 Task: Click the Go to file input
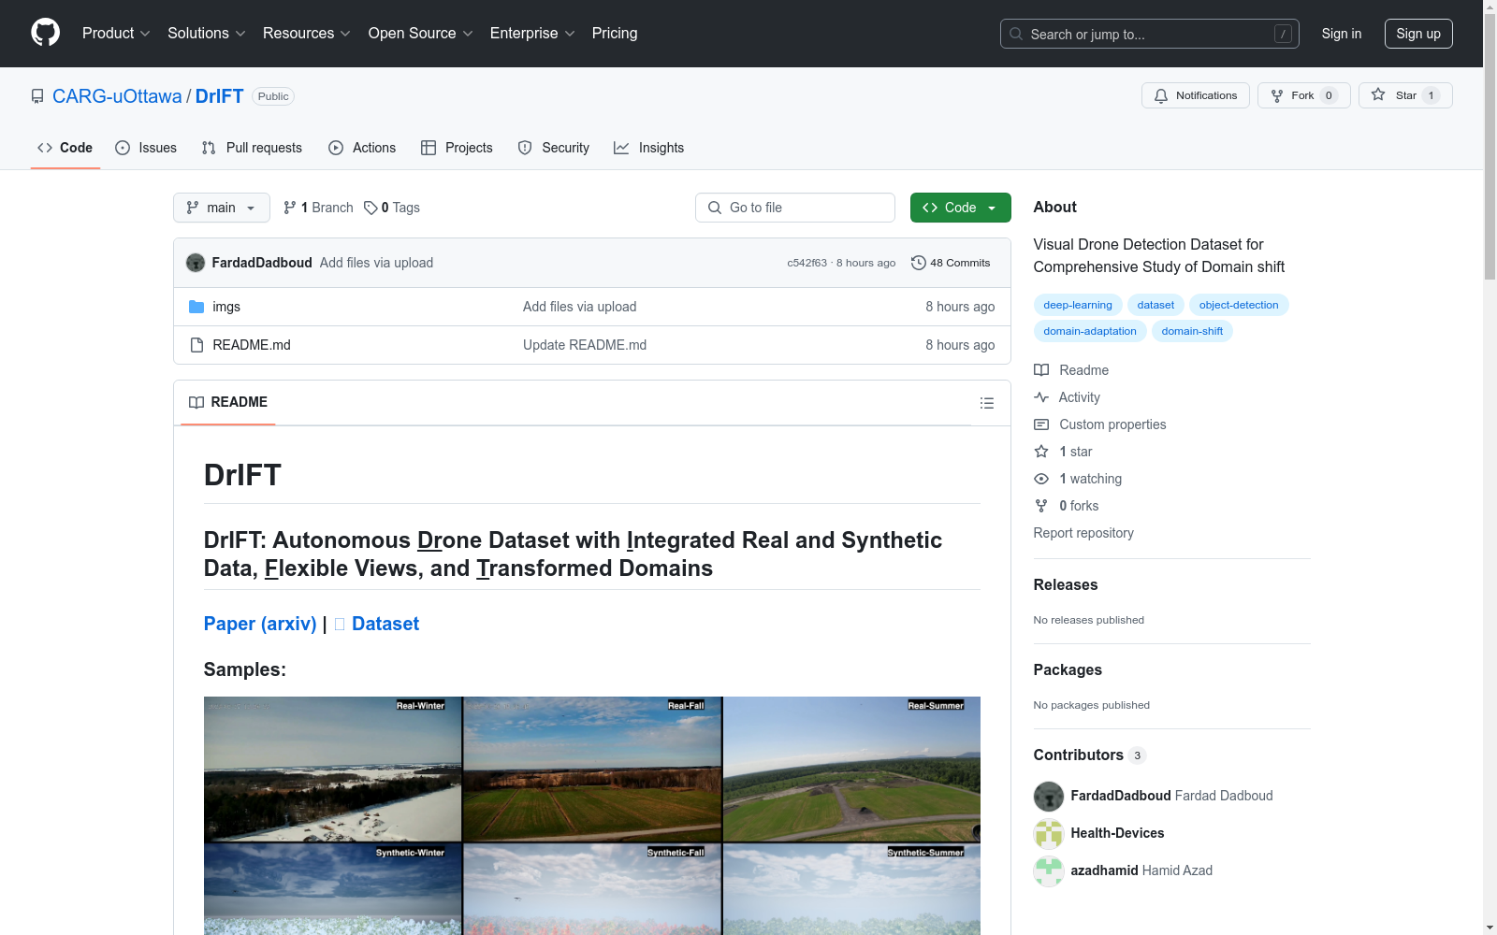795,208
